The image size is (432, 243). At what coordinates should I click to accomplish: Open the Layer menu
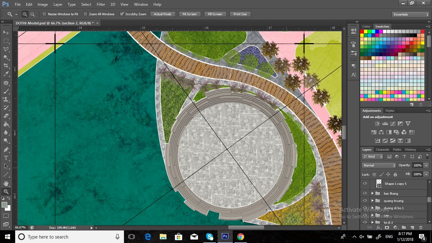[x=58, y=4]
